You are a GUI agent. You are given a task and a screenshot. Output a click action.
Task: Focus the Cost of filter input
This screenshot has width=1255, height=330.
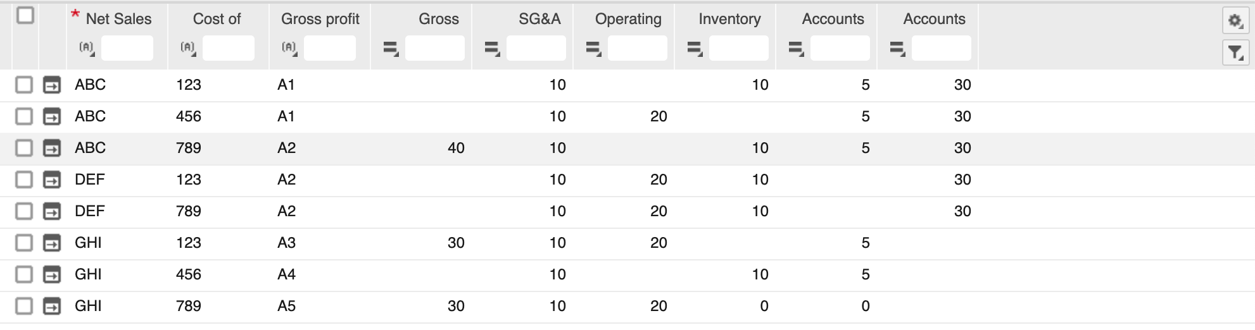[229, 48]
